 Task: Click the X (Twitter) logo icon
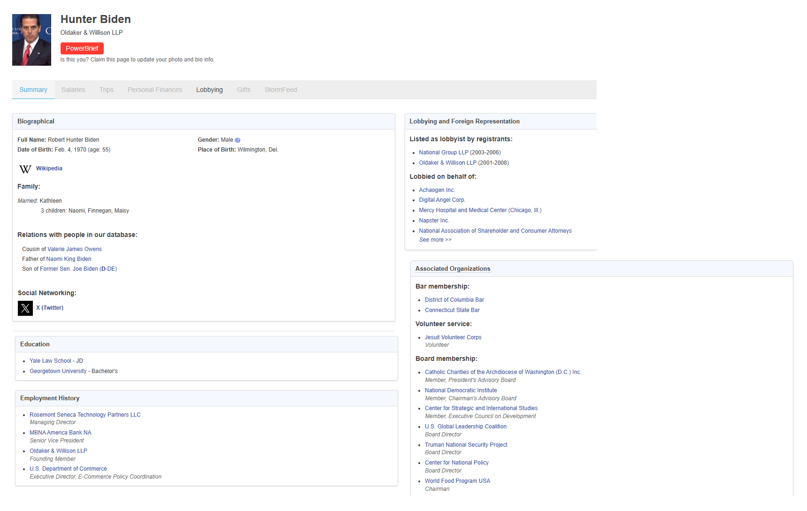click(25, 308)
